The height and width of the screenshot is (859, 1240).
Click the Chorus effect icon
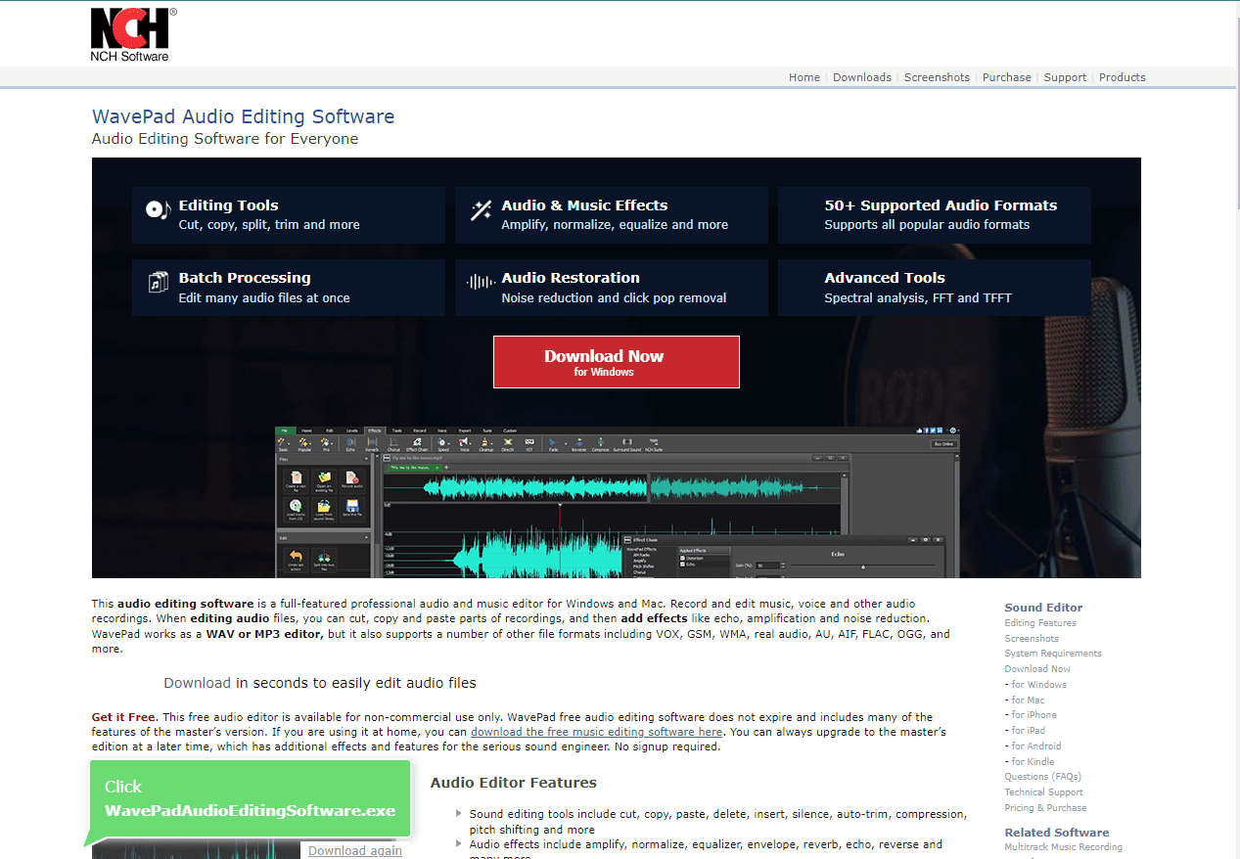[x=392, y=442]
